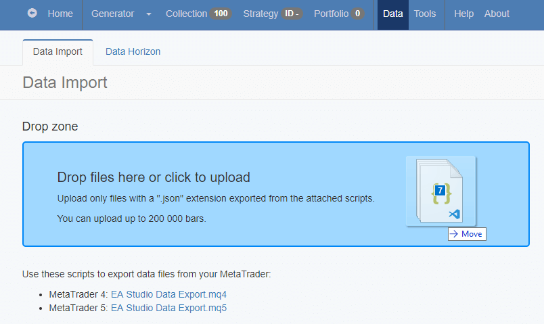Screen dimensions: 544x324
Task: Expand the Generator dropdown caret
Action: tap(148, 14)
